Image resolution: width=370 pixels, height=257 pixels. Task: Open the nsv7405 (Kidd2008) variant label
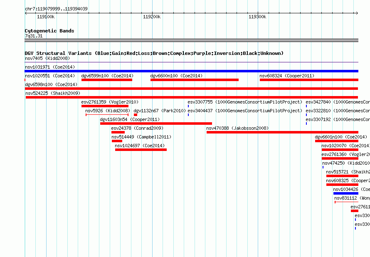[47, 58]
